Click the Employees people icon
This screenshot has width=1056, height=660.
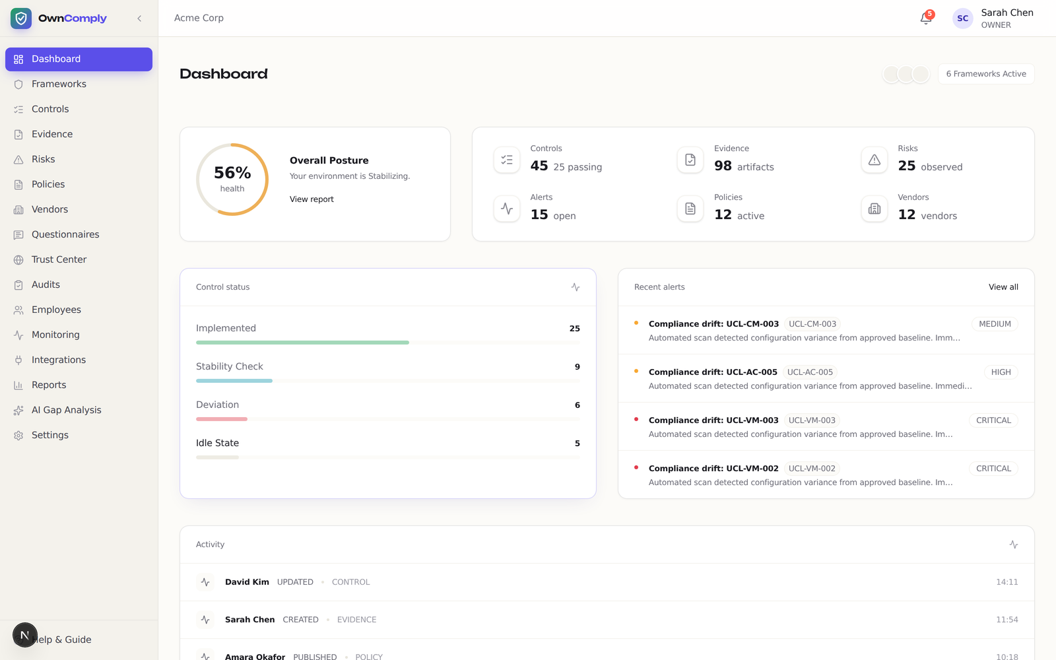pyautogui.click(x=18, y=310)
